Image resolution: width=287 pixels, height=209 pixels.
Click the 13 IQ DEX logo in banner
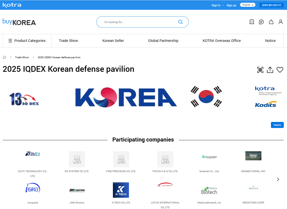coord(24,99)
